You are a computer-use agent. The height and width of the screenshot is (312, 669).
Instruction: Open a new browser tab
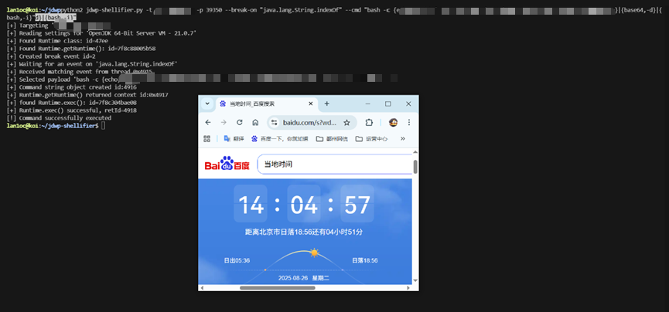tap(326, 103)
